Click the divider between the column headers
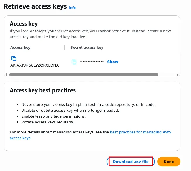 tap(64, 47)
